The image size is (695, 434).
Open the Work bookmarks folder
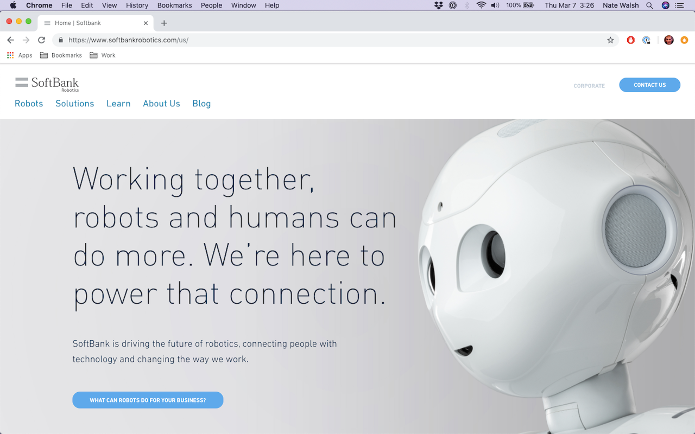[103, 55]
